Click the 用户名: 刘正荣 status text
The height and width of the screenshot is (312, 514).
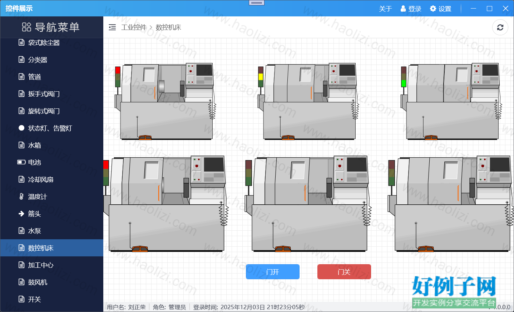pyautogui.click(x=126, y=307)
